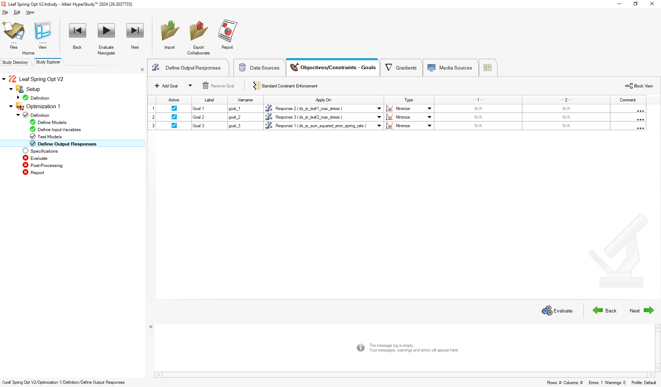
Task: Click the goal_3 varname cell
Action: pos(245,126)
